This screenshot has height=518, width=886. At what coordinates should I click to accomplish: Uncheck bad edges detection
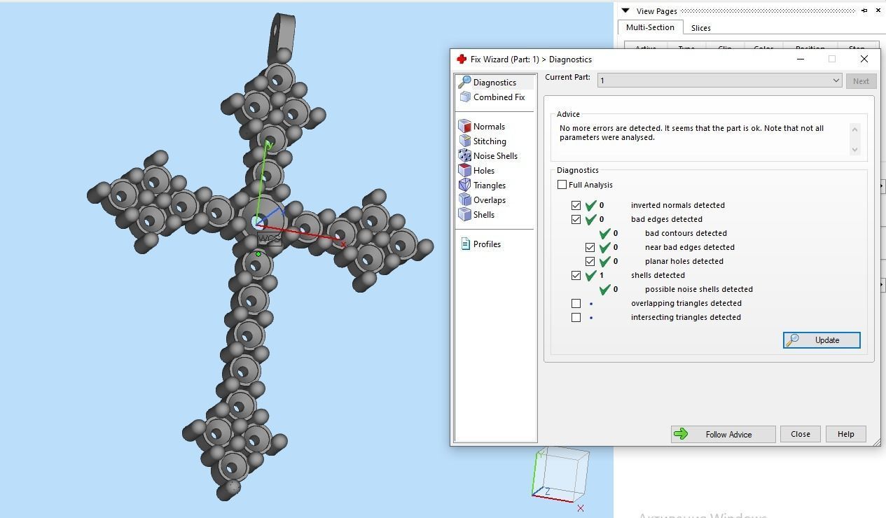click(x=576, y=219)
